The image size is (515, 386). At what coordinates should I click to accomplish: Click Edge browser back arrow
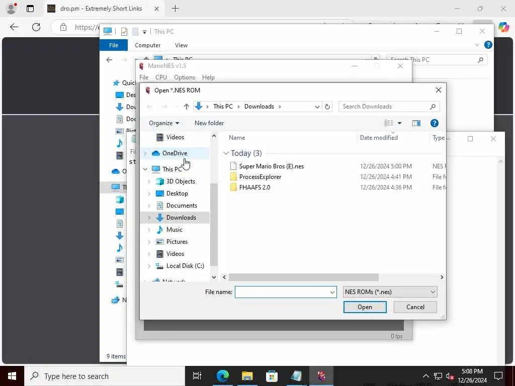pyautogui.click(x=14, y=27)
